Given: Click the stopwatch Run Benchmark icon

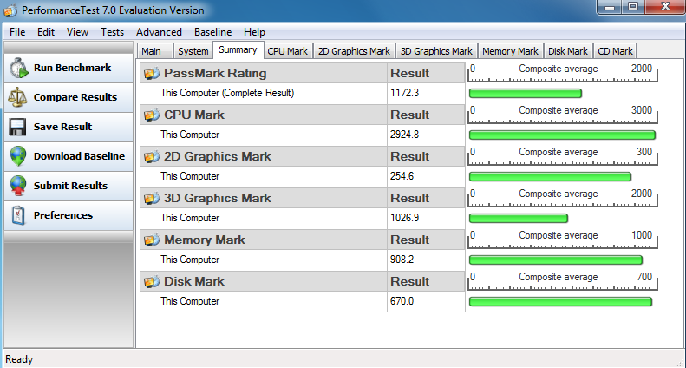Looking at the screenshot, I should coord(18,69).
